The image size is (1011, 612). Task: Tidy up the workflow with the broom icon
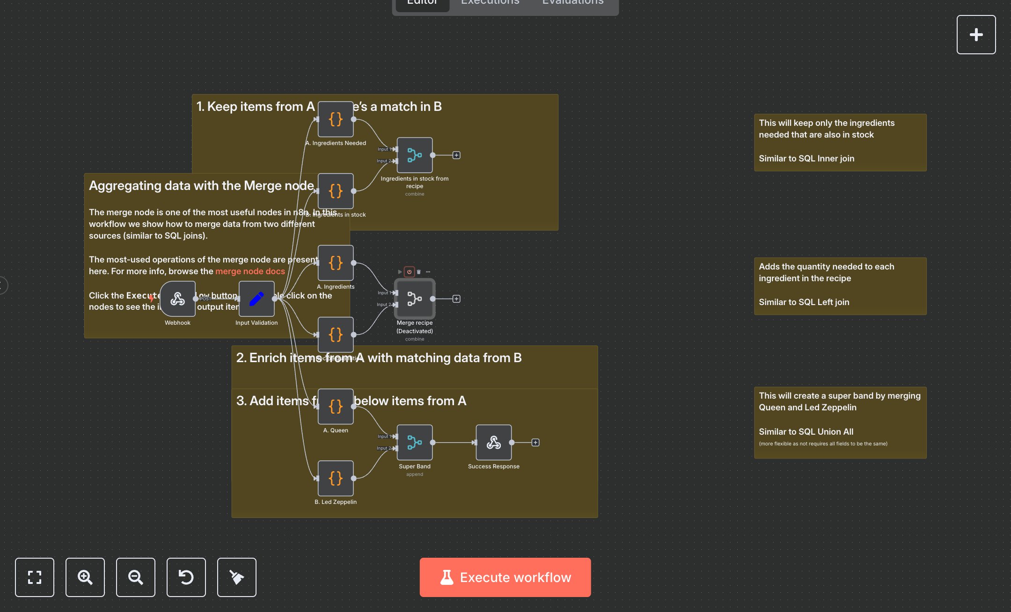tap(236, 577)
